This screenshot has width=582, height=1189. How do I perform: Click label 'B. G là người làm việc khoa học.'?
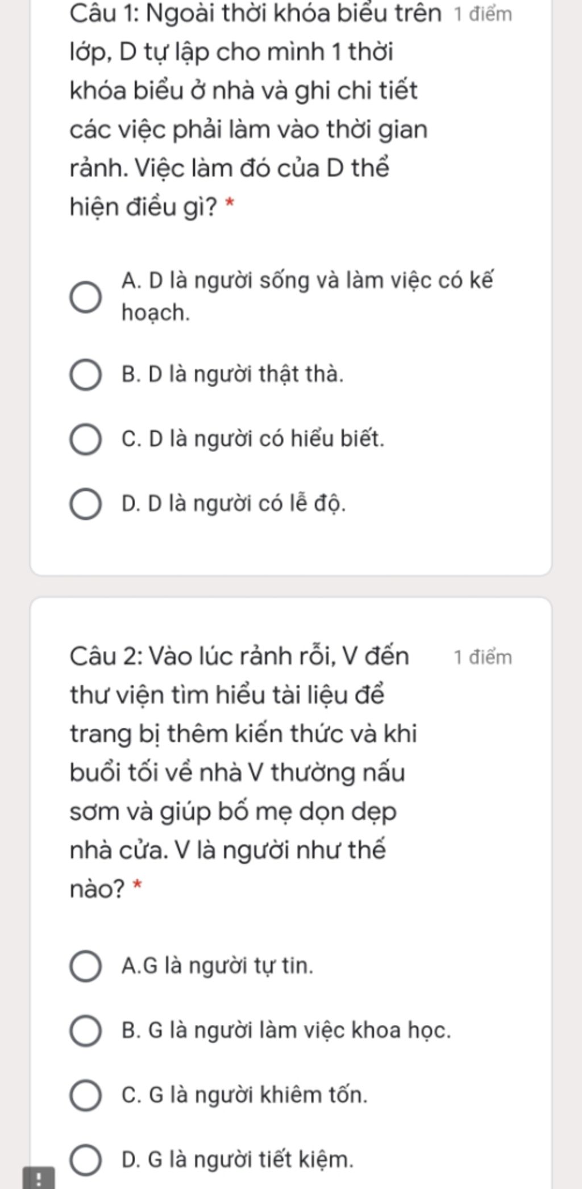pyautogui.click(x=286, y=1030)
